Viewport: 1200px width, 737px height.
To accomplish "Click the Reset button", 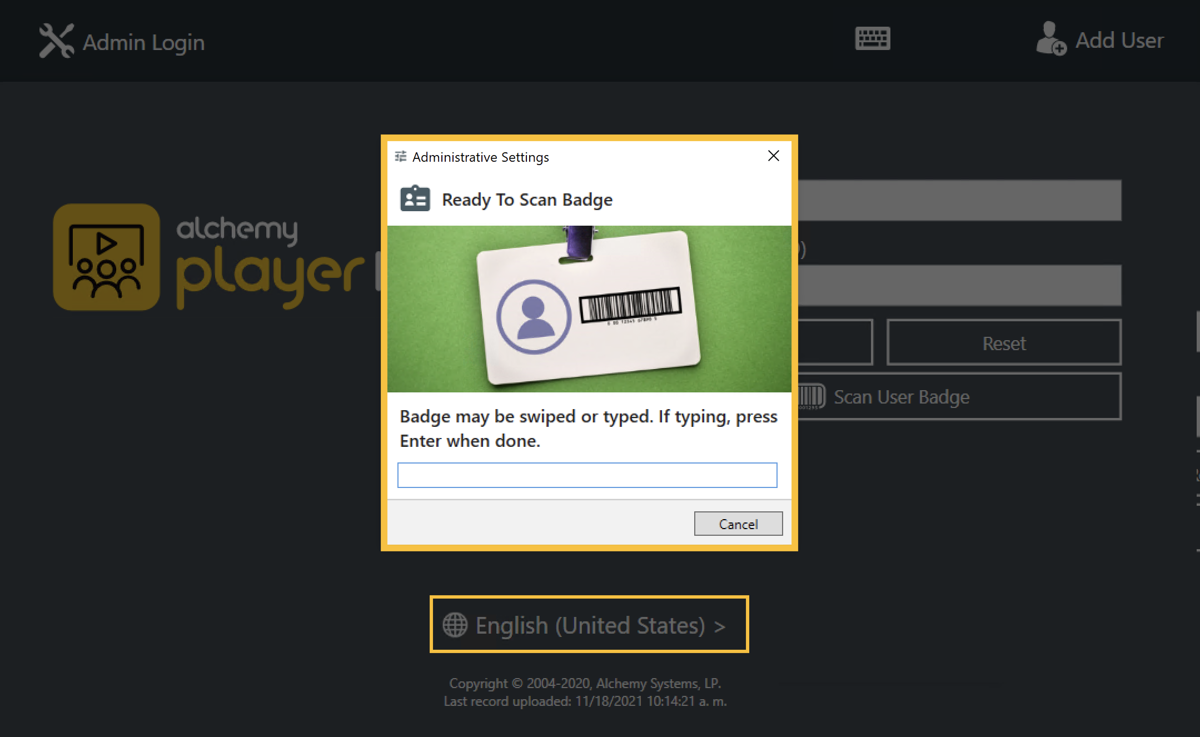I will pyautogui.click(x=1004, y=343).
